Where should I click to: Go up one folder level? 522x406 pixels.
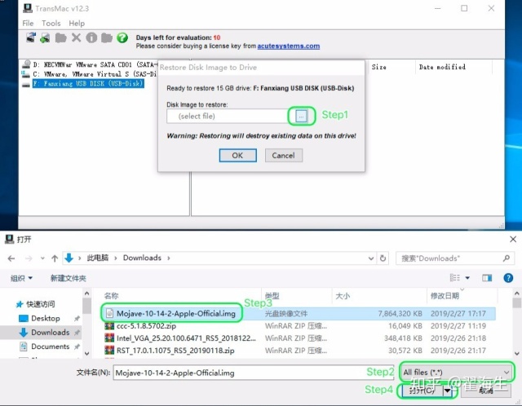[x=55, y=258]
